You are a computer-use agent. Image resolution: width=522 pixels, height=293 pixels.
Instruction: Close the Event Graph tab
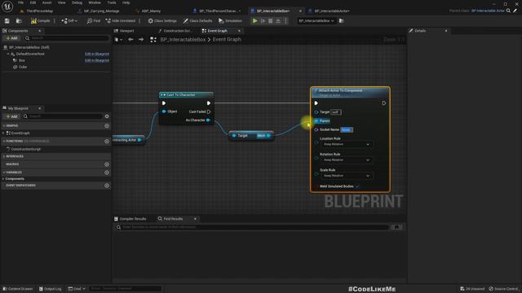tap(239, 31)
